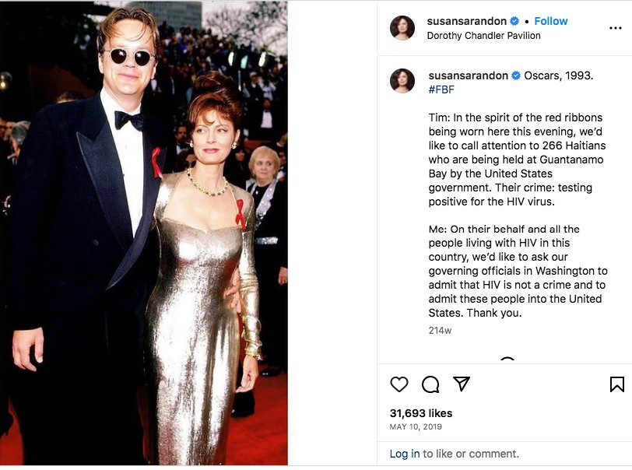Click the Log in link
The height and width of the screenshot is (470, 632).
(405, 454)
